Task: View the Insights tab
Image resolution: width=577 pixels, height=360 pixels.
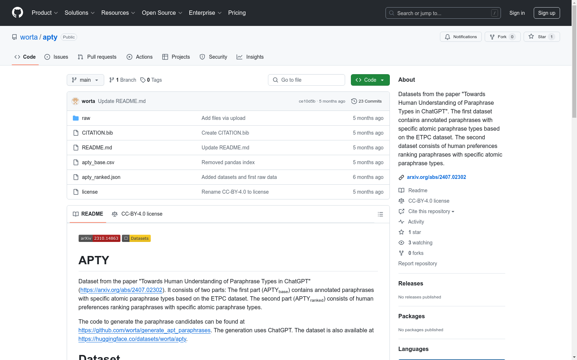Action: tap(250, 57)
